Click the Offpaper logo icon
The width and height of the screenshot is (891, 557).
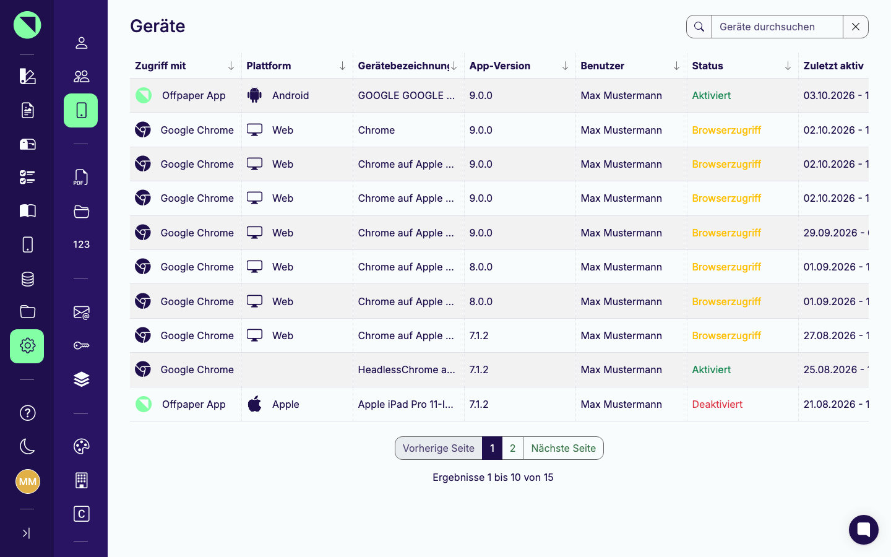(27, 25)
